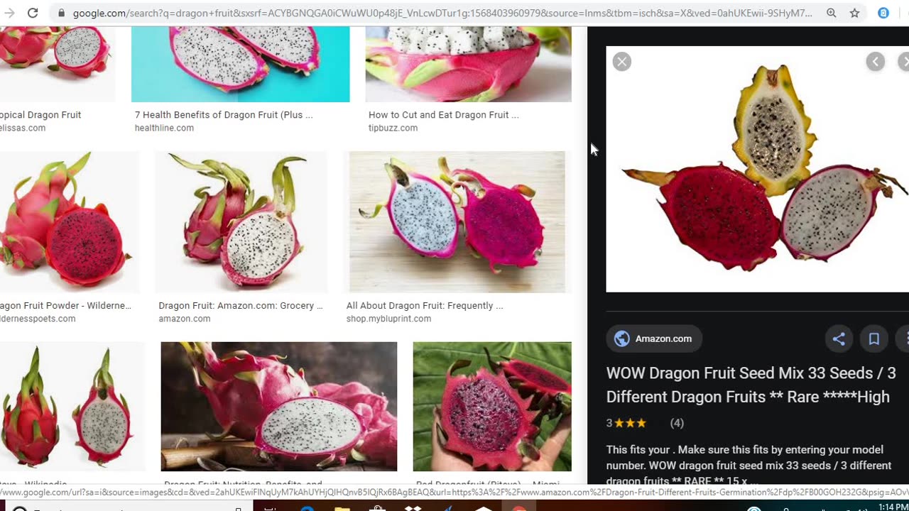Screen dimensions: 909x511
Task: Click large three dragon fruits preview image
Action: (x=757, y=169)
